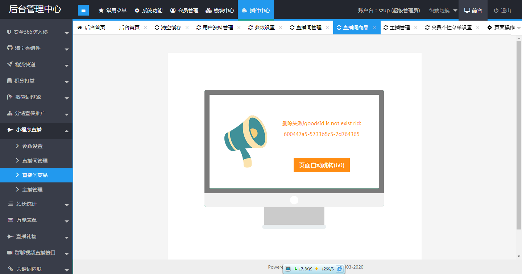This screenshot has height=274, width=522.
Task: Click the refresh icon on 主播管理 tab
Action: click(386, 28)
